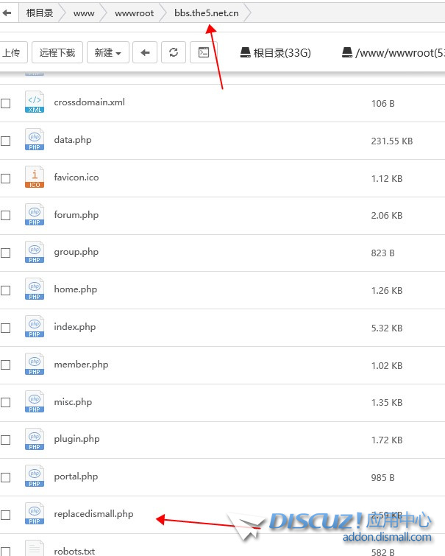This screenshot has height=556, width=445.
Task: Click the breadcrumb left arrow icon
Action: pos(7,13)
